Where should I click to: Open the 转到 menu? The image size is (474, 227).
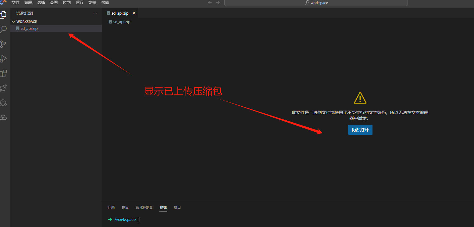(67, 2)
